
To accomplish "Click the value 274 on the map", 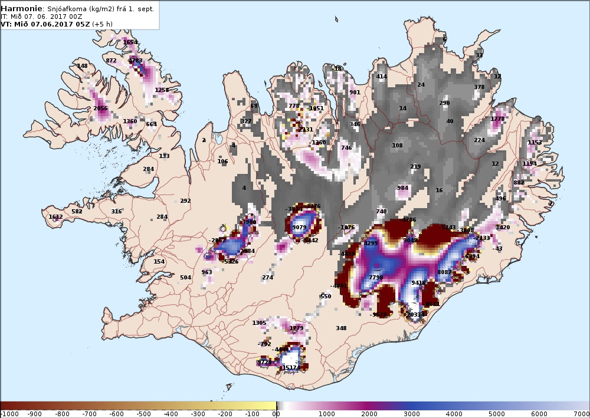I will coord(267,278).
